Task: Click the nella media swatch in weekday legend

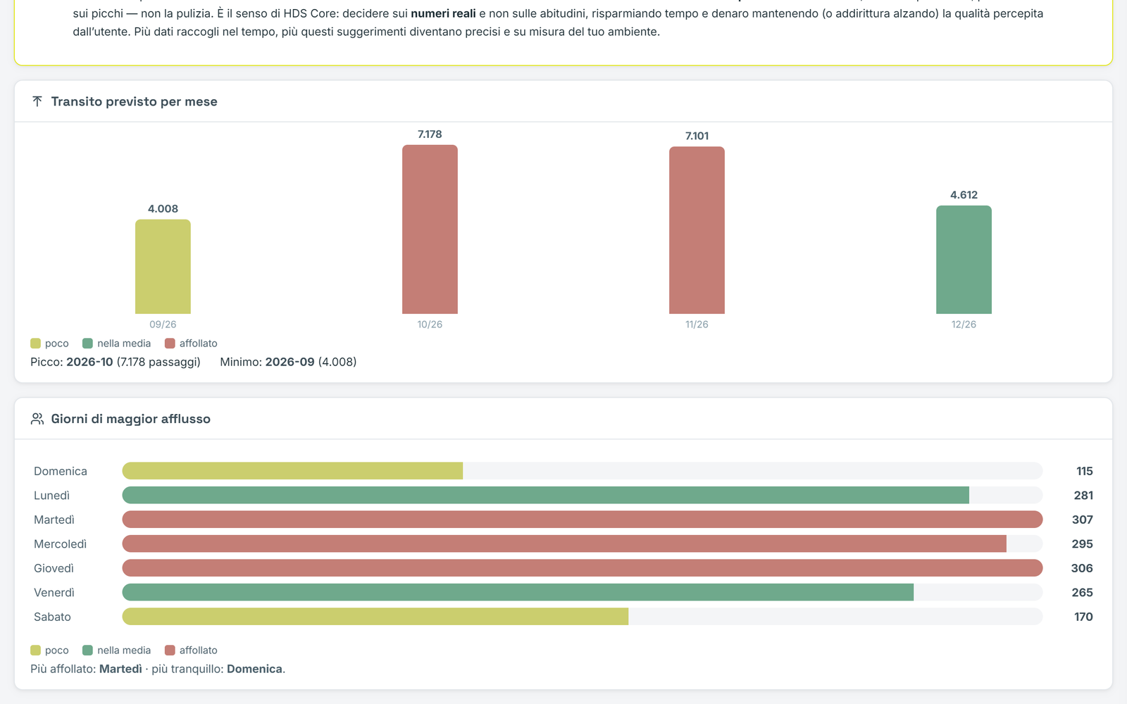Action: (x=87, y=650)
